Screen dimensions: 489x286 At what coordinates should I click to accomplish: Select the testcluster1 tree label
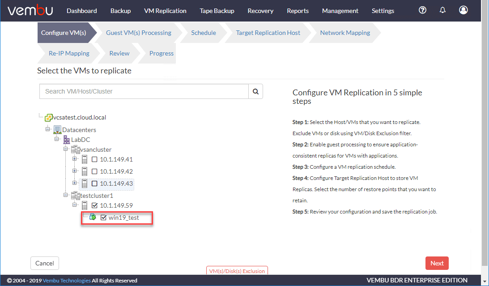coord(97,196)
